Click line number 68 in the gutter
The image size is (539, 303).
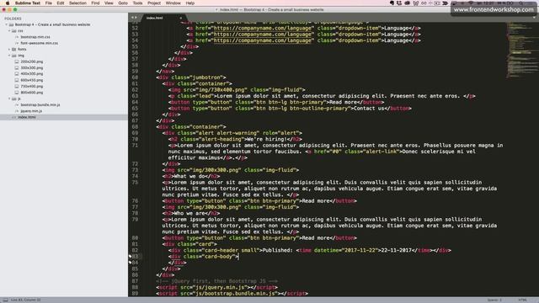[x=135, y=127]
